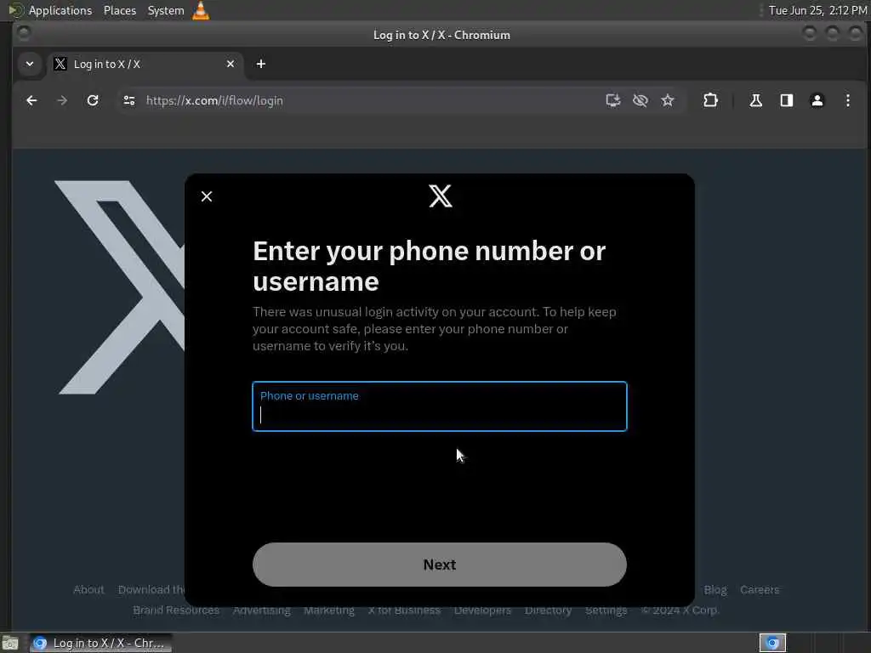This screenshot has height=653, width=871.
Task: Open the Settings footer link
Action: (606, 610)
